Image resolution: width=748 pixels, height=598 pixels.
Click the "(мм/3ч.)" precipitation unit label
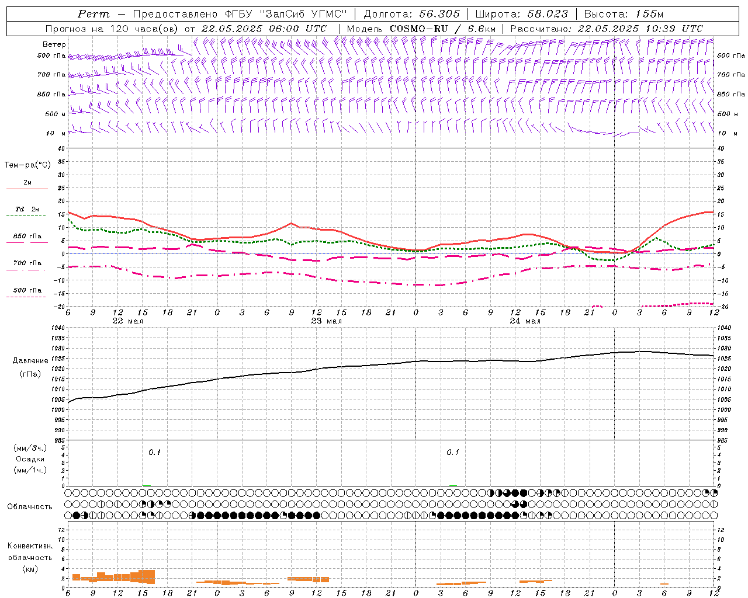[30, 448]
